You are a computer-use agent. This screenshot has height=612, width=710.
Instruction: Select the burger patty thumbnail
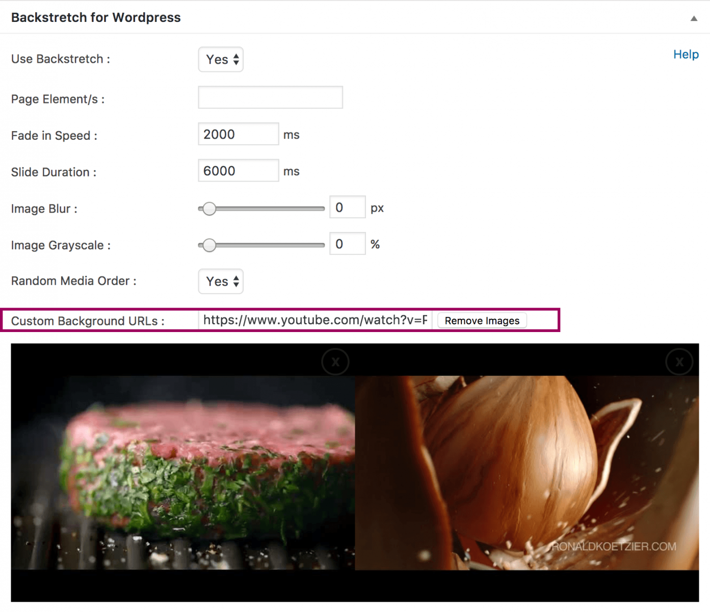183,473
